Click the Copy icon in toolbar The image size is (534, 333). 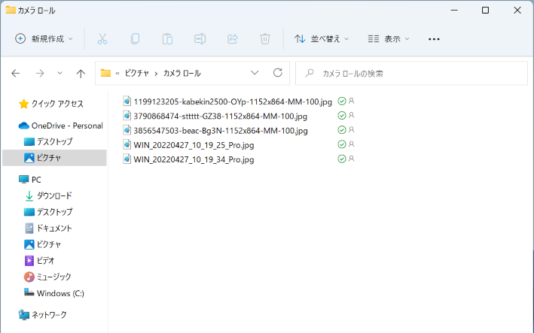[x=135, y=39]
